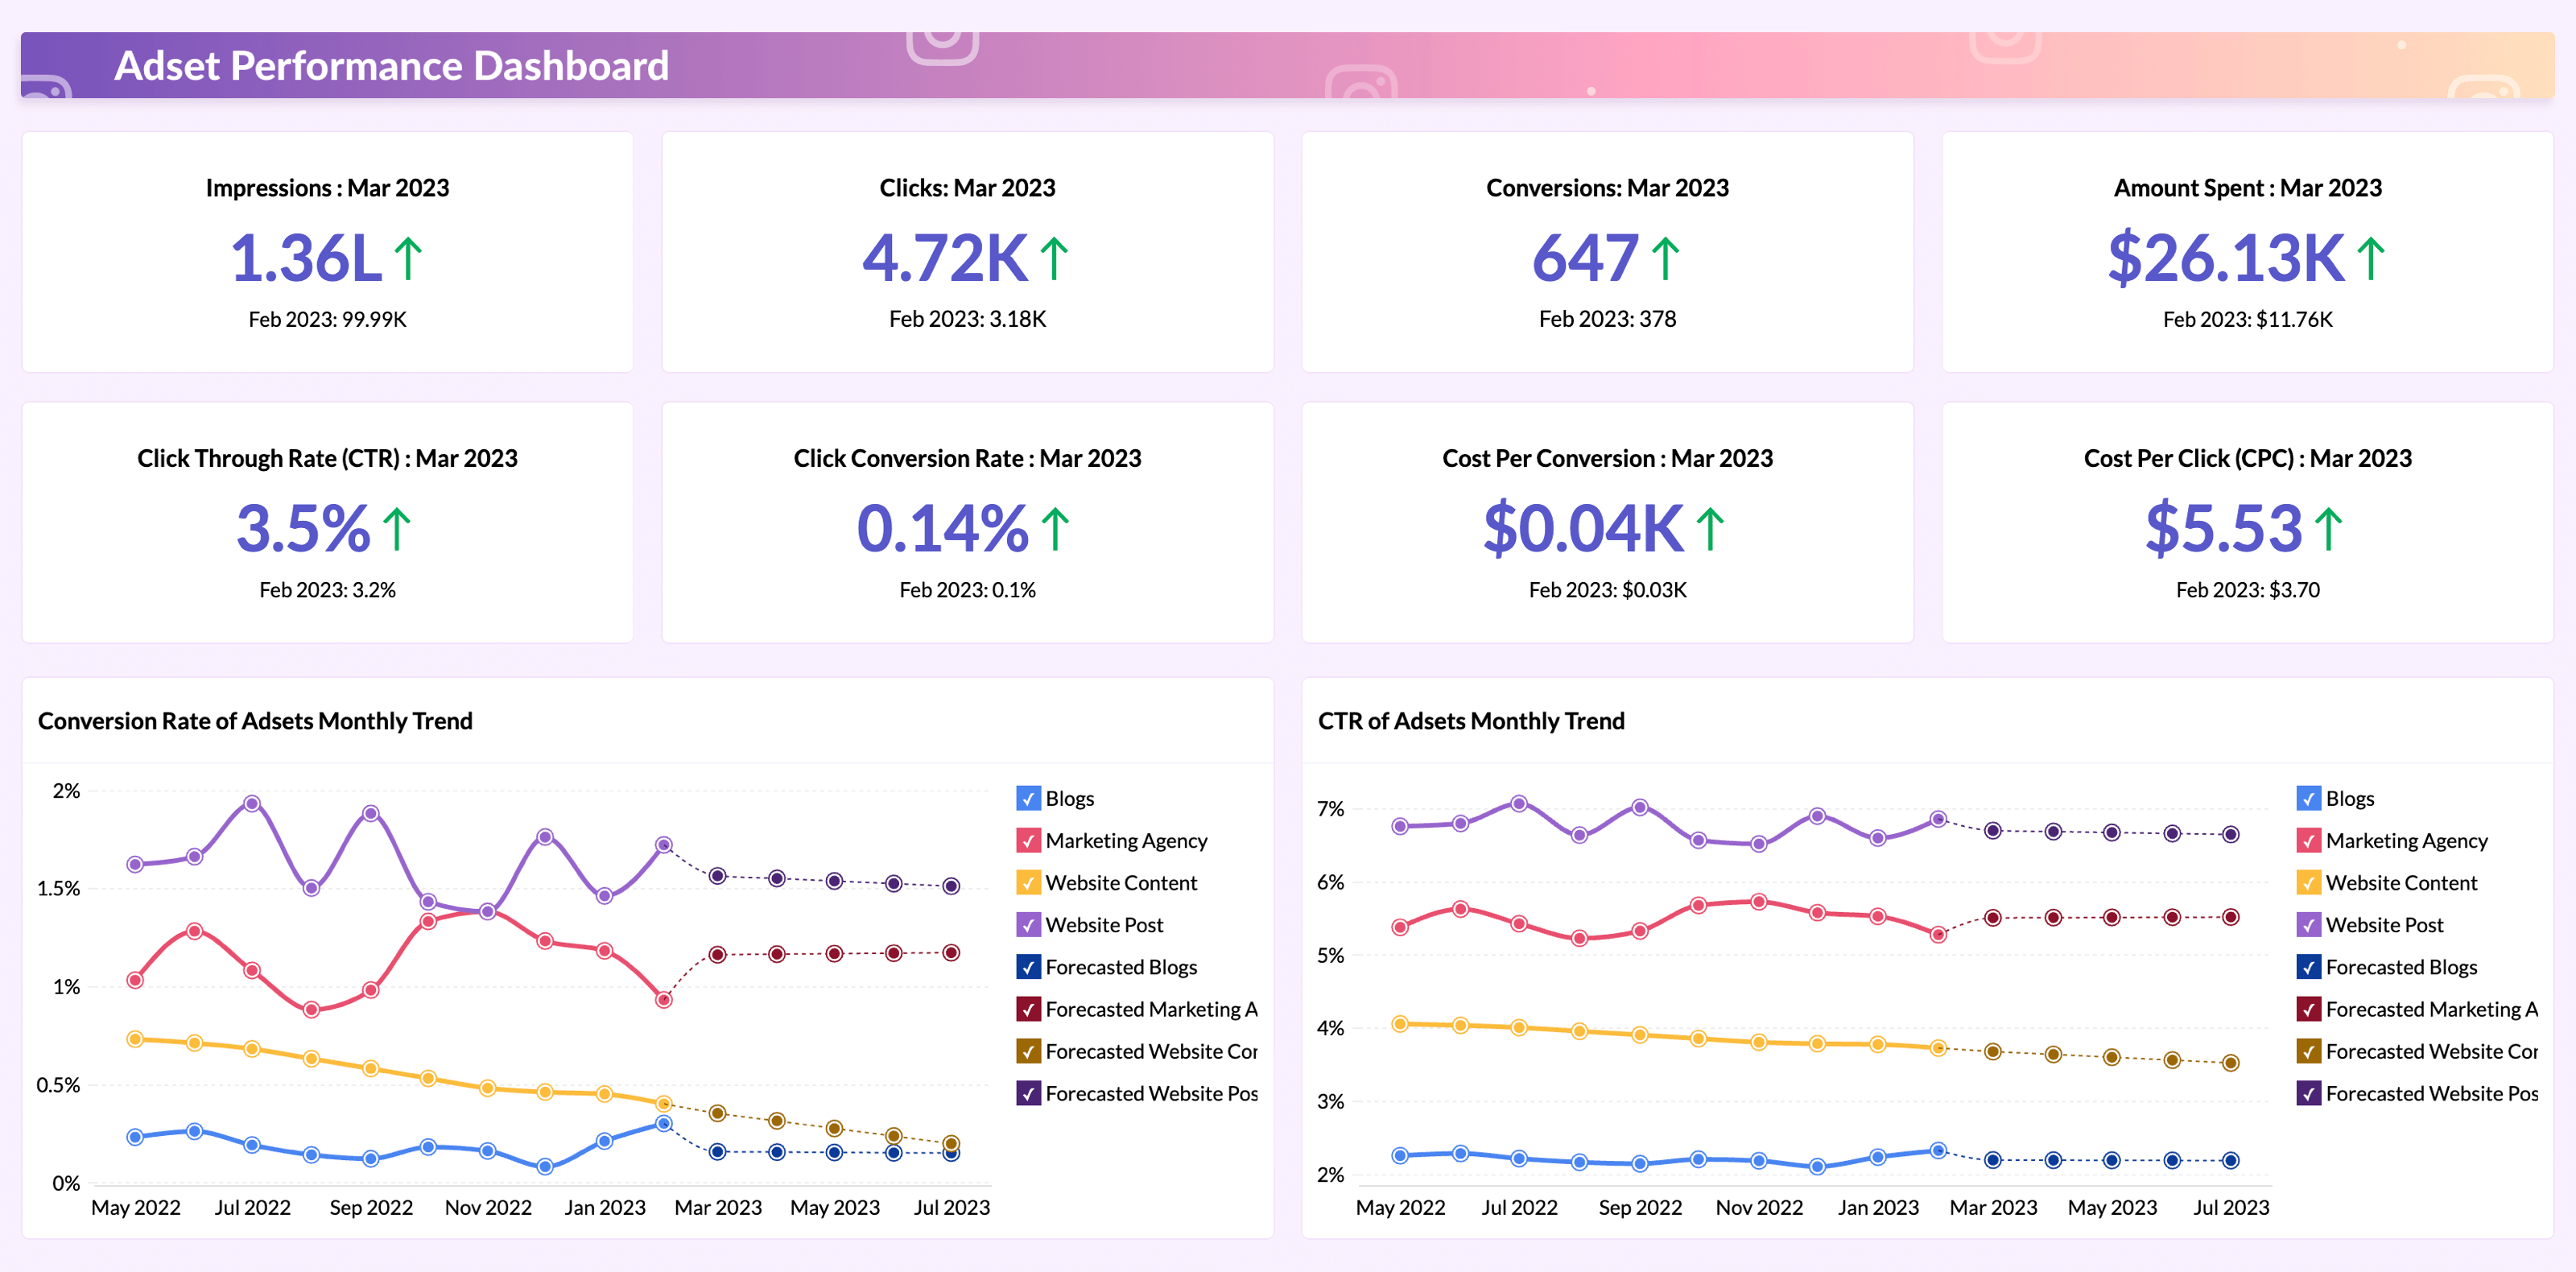Click the CTR of Adsets Monthly Trend title
2576x1272 pixels.
(1472, 720)
